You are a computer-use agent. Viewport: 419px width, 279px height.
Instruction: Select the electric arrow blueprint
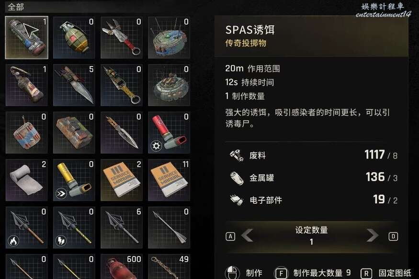coord(74,228)
